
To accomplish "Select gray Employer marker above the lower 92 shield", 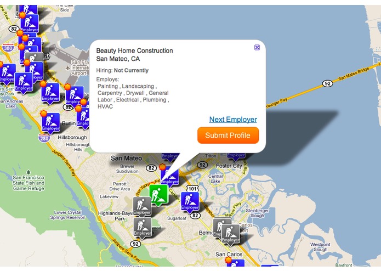I will [143, 228].
